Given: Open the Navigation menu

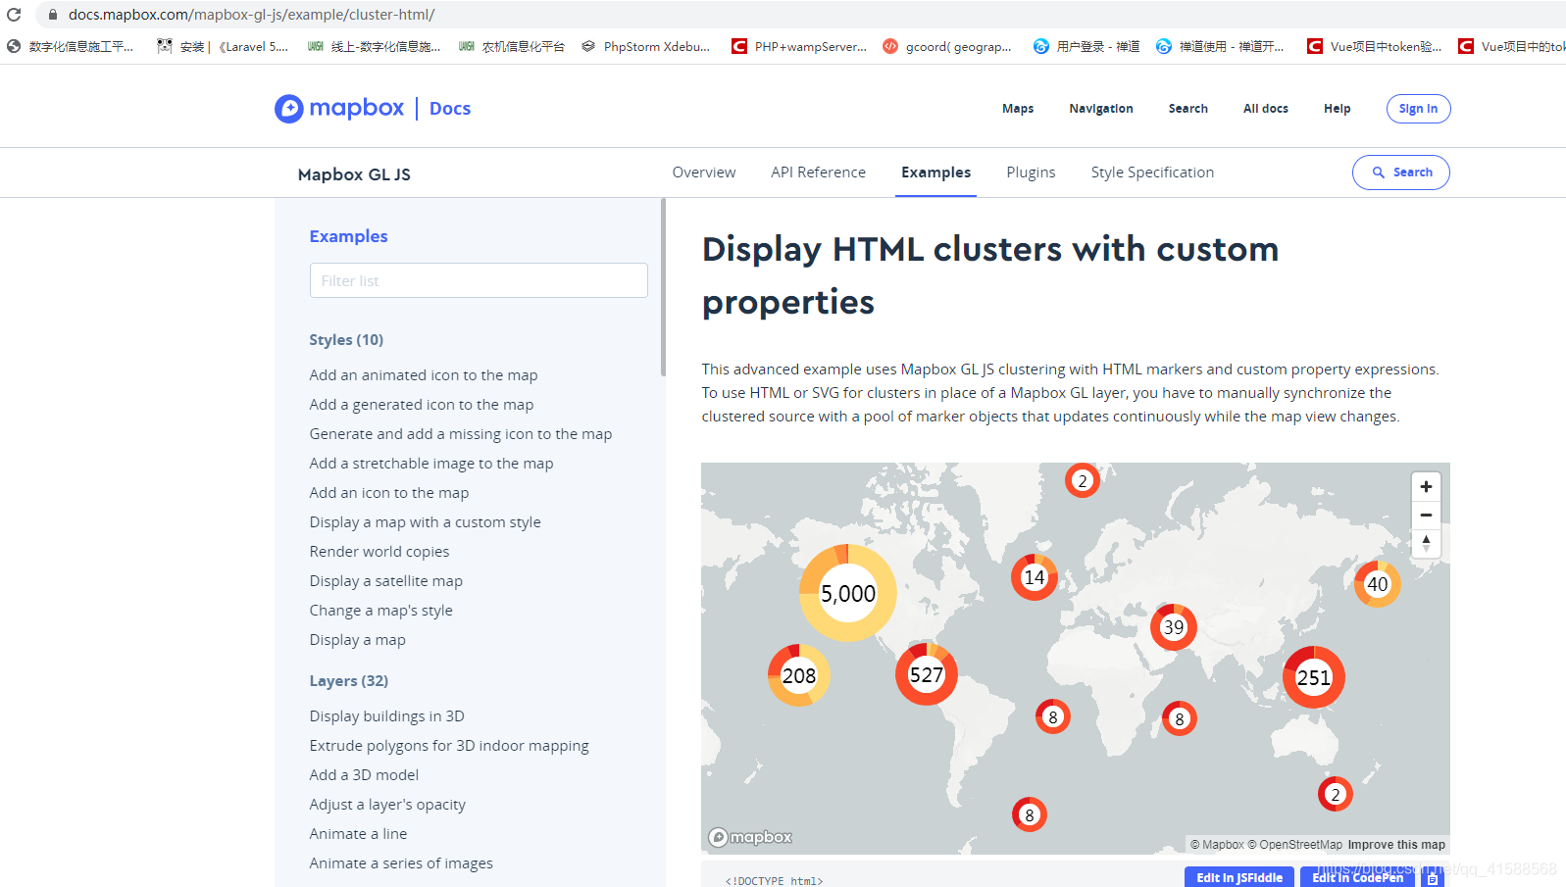Looking at the screenshot, I should click(x=1101, y=109).
